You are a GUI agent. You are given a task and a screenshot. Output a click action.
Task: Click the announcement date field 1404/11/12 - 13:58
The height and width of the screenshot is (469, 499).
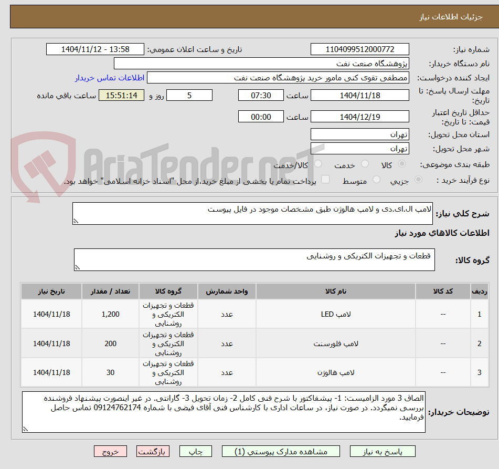95,49
